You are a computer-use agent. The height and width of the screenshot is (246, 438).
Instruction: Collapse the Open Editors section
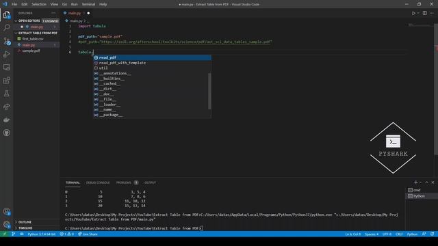click(x=29, y=21)
